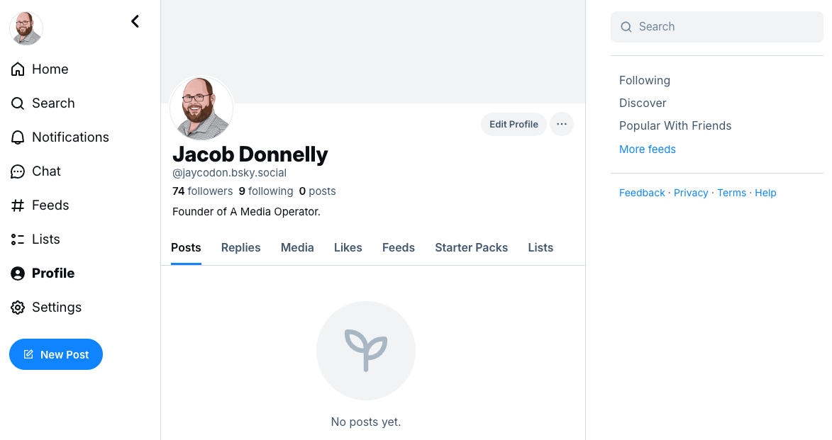Click the Edit Profile button
Viewport: 832px width, 440px height.
(x=514, y=124)
